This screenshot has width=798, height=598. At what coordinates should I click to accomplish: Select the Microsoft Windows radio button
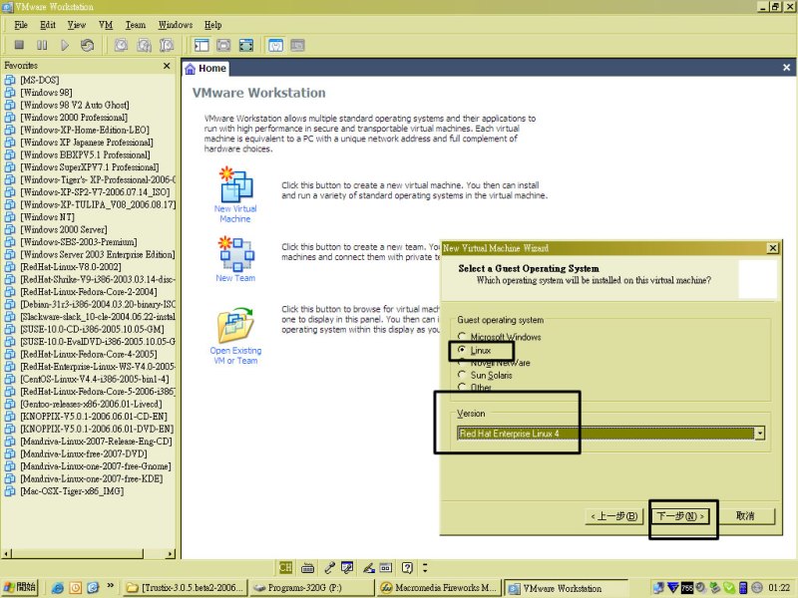462,337
